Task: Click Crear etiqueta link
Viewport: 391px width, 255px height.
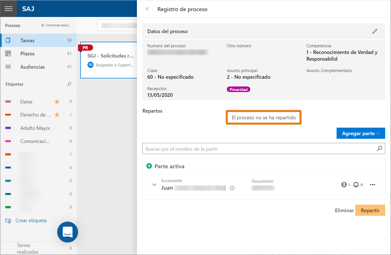Action: point(31,221)
